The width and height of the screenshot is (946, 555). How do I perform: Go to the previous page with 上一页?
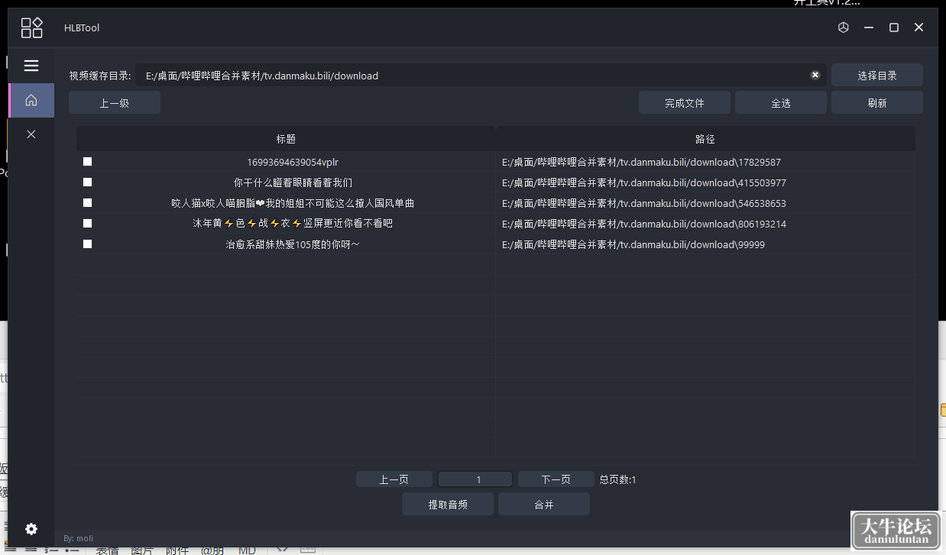pyautogui.click(x=394, y=479)
